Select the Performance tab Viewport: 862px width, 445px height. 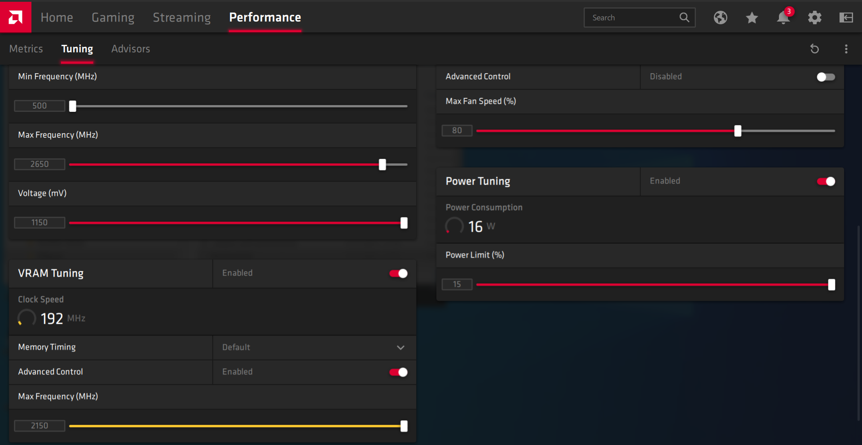pos(265,17)
